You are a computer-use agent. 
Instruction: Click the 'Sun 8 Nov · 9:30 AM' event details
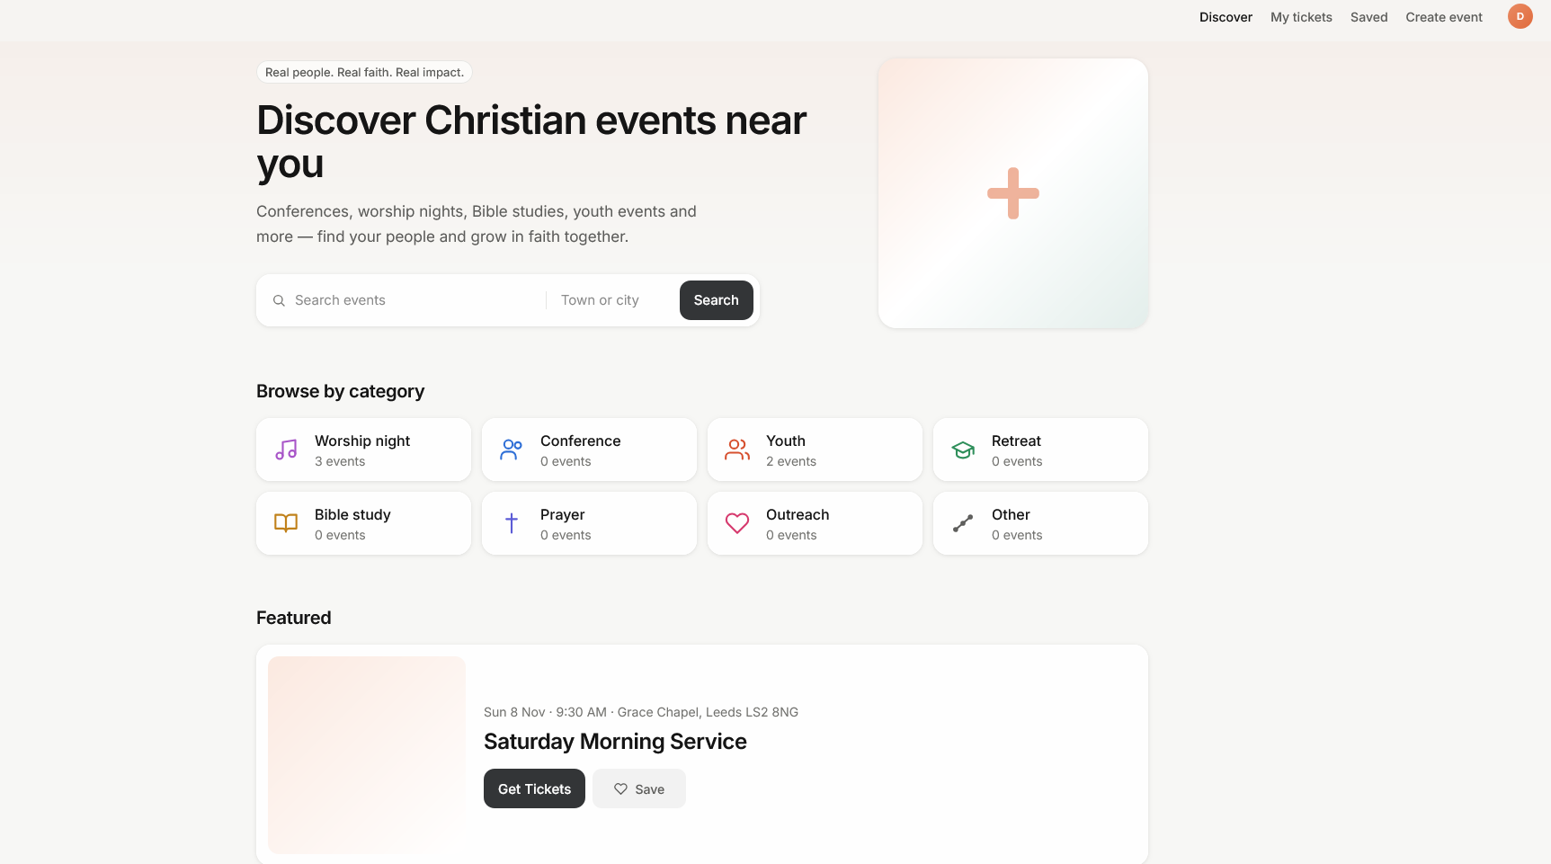(641, 712)
